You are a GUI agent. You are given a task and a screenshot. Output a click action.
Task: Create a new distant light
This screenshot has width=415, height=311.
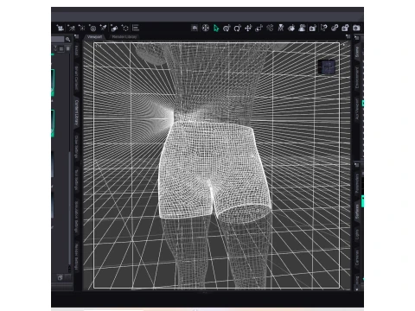[71, 28]
